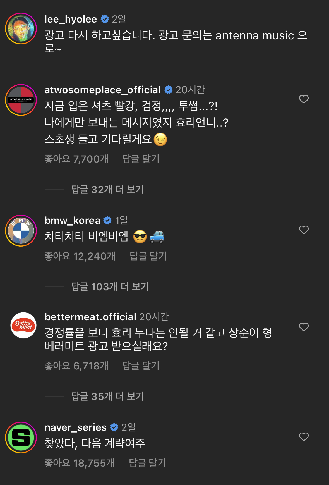The height and width of the screenshot is (485, 329).
Task: Reply to bmw_korea comment
Action: (148, 256)
